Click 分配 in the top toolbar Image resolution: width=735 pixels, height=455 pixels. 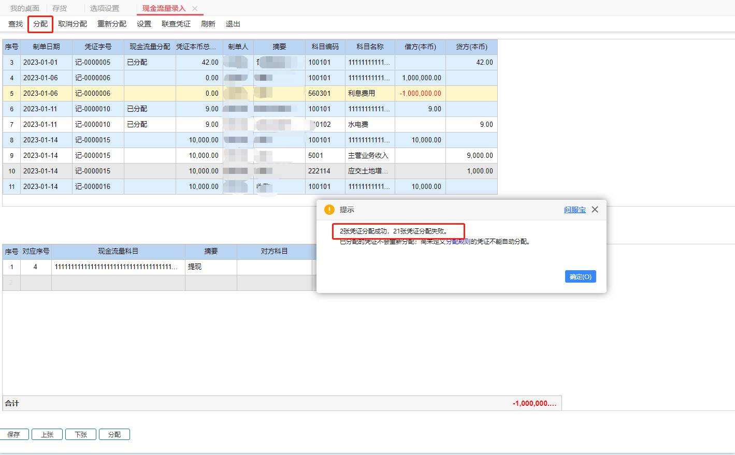[x=40, y=24]
